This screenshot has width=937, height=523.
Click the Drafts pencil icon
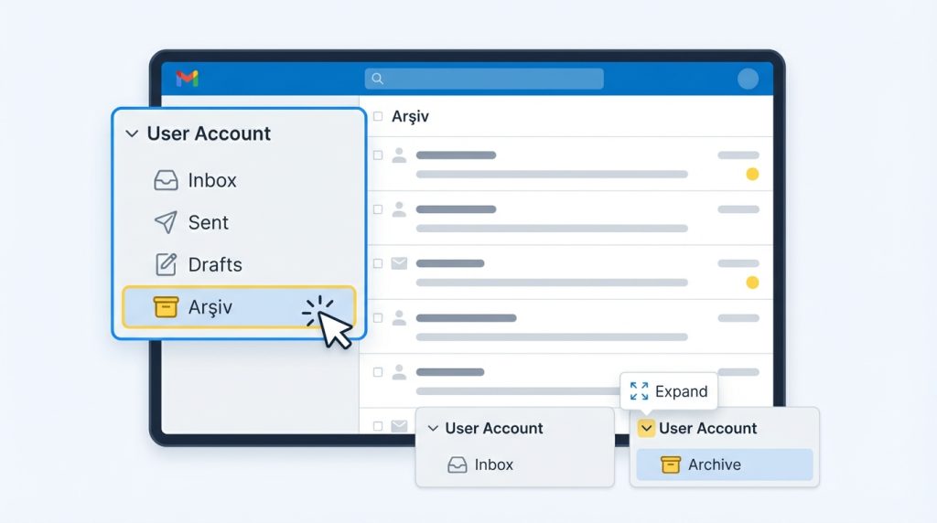pos(166,265)
